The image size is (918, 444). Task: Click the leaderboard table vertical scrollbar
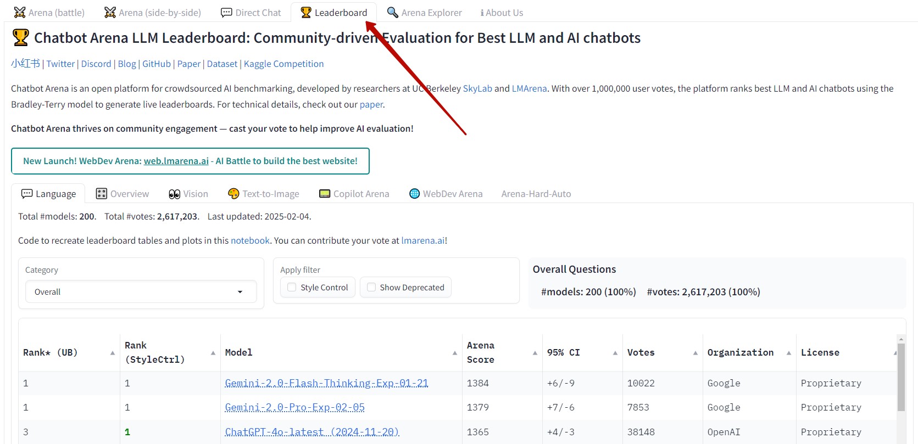click(x=901, y=379)
